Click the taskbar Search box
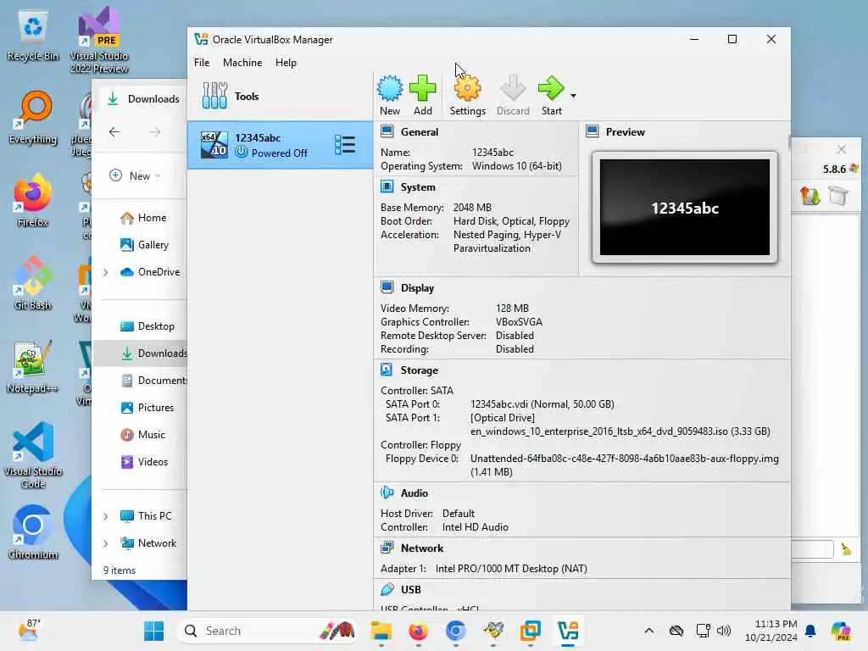This screenshot has width=868, height=651. pos(267,631)
